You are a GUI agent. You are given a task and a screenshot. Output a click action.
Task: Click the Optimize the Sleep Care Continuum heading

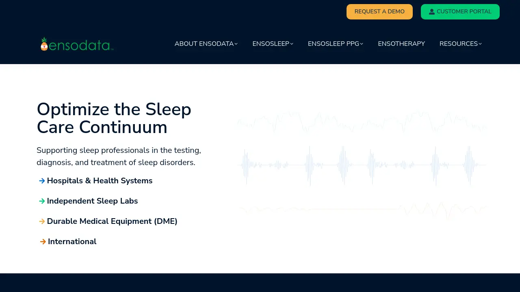114,118
